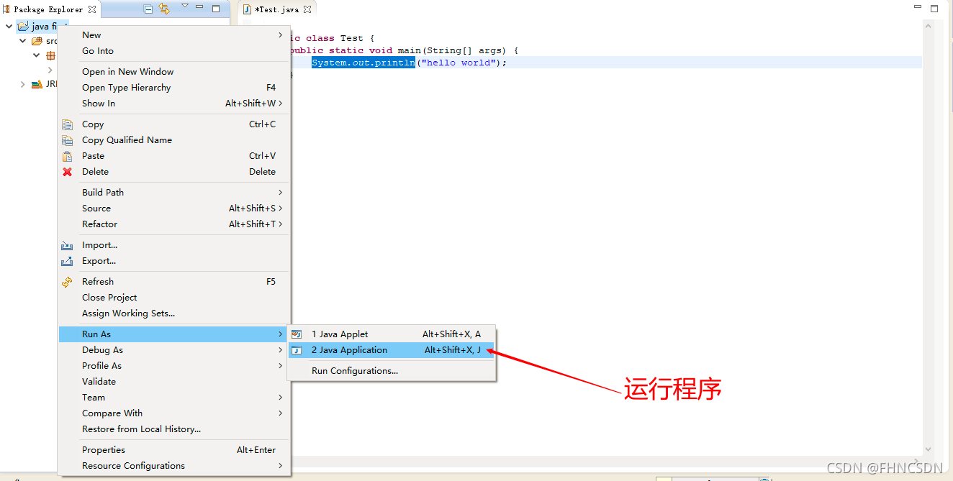This screenshot has height=481, width=953.
Task: Click the java project folder icon
Action: (23, 26)
